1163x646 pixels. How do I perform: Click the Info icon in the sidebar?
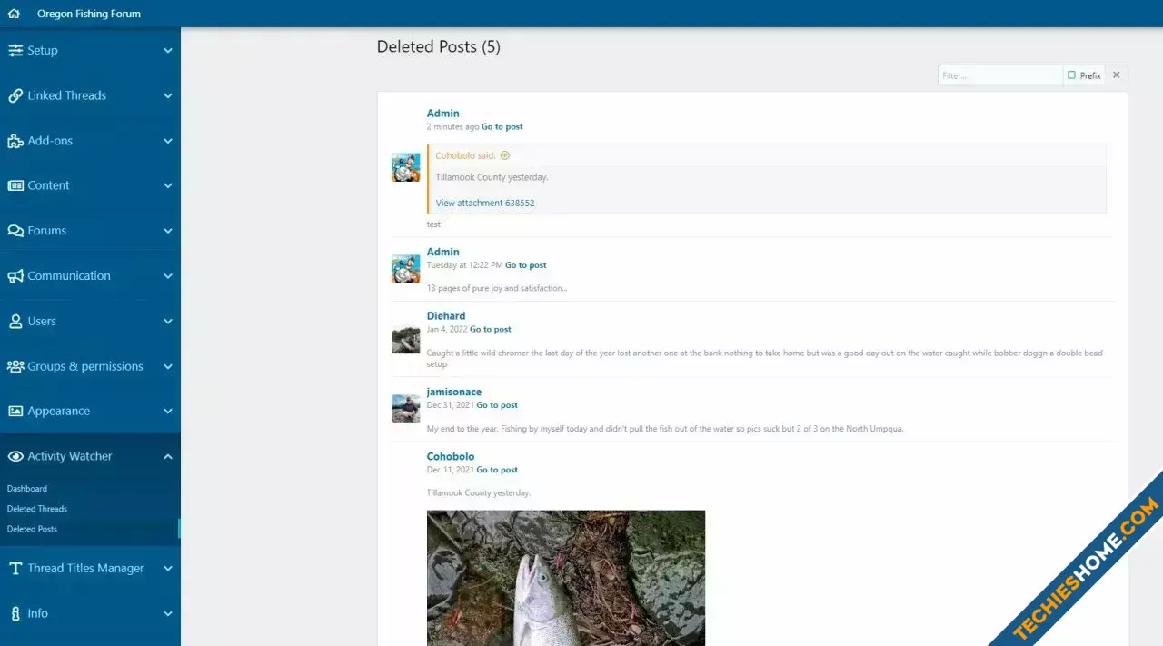15,613
